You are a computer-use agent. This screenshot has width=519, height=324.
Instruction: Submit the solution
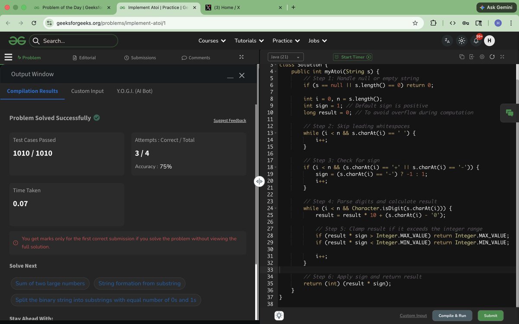point(490,315)
